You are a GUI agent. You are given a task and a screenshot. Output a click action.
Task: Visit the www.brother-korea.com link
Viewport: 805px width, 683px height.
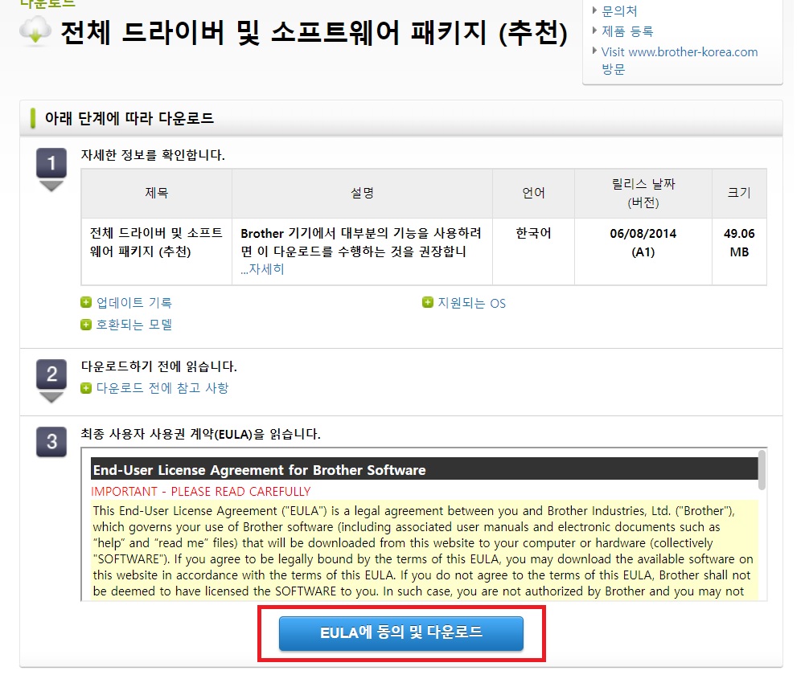tap(680, 51)
